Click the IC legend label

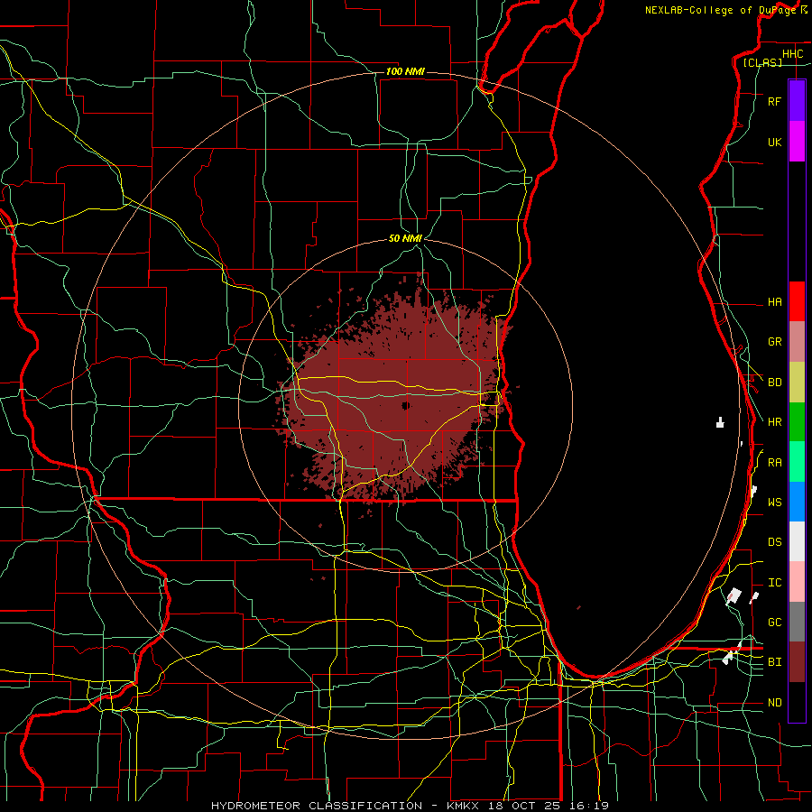(775, 583)
